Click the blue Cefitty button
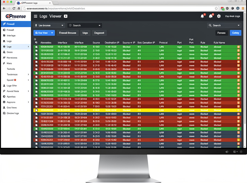 click(236, 33)
